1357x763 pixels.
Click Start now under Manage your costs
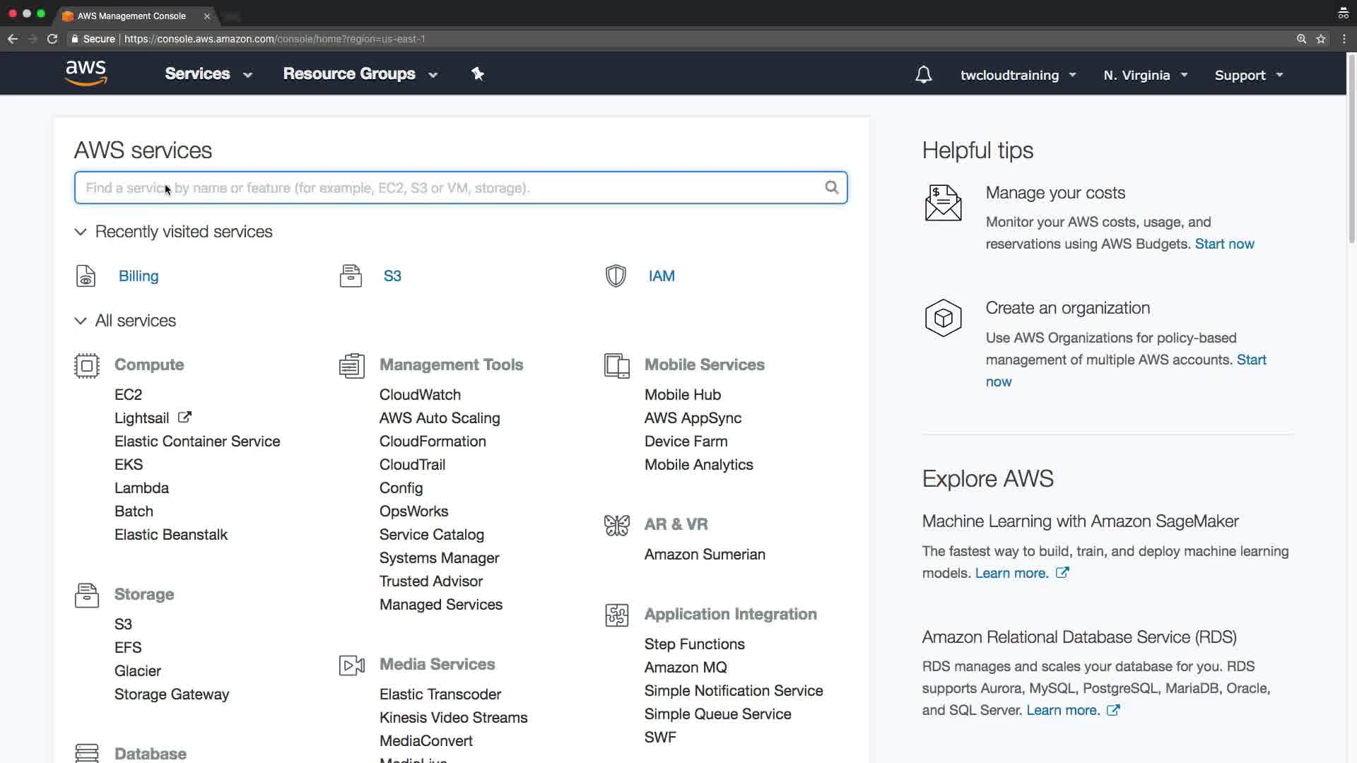(1224, 244)
